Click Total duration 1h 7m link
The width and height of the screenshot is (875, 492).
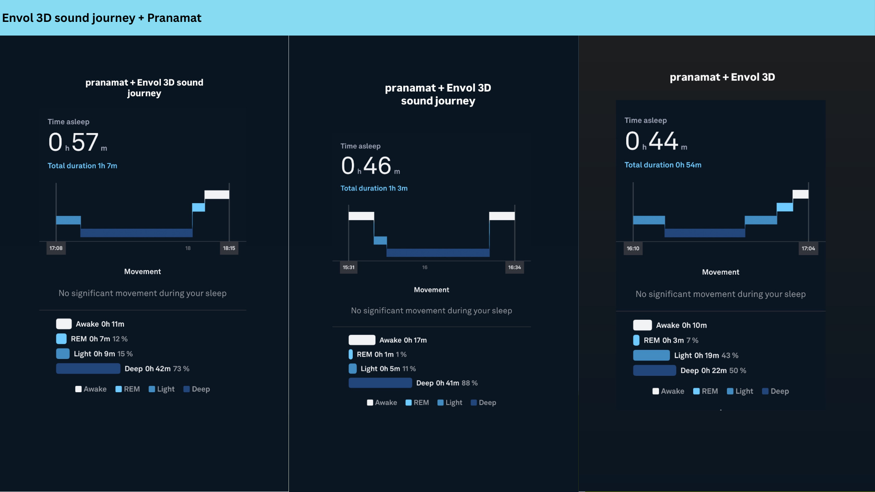[82, 166]
